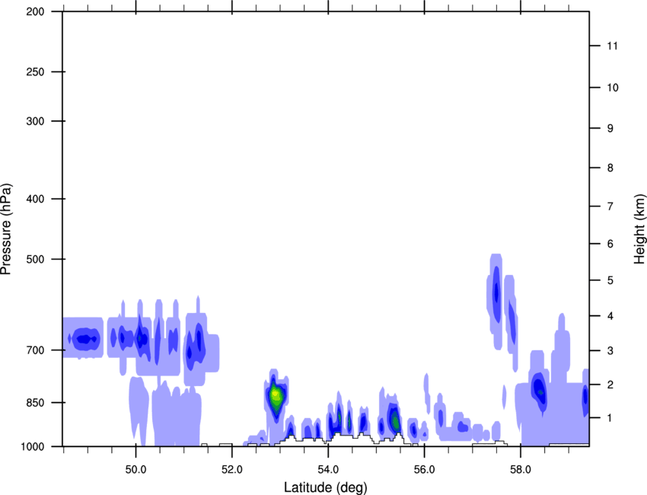
Task: Click the tall blue contour near 57.5 degrees
Action: point(496,294)
